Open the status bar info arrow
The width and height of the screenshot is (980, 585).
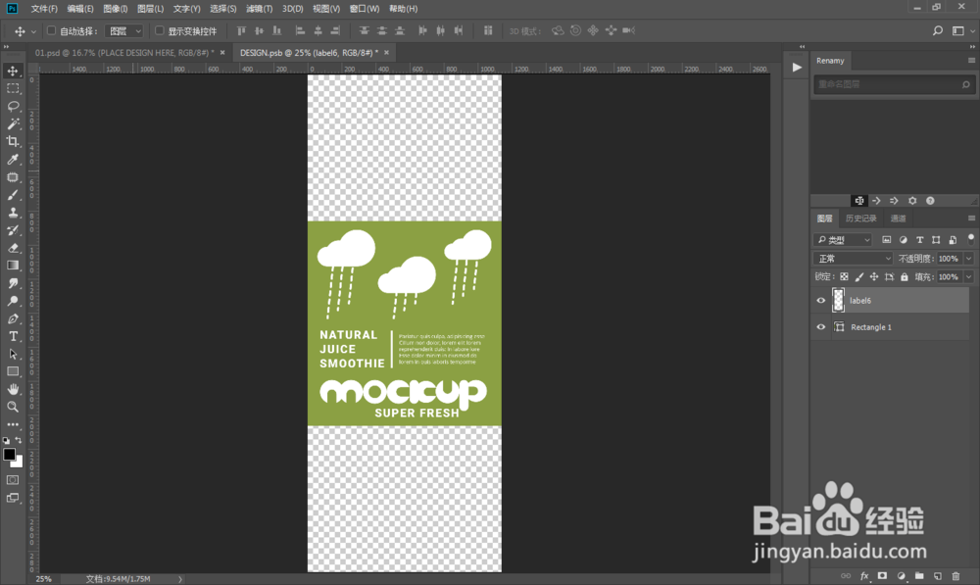pyautogui.click(x=180, y=579)
